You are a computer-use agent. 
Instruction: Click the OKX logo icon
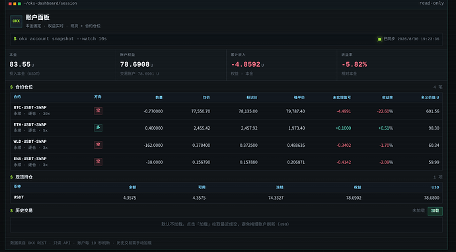16,21
